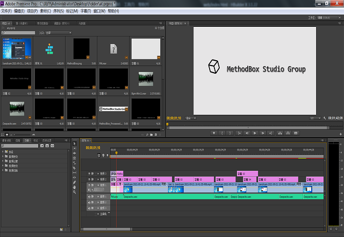
Task: Open the workspace dropdown at top right
Action: pyautogui.click(x=329, y=18)
